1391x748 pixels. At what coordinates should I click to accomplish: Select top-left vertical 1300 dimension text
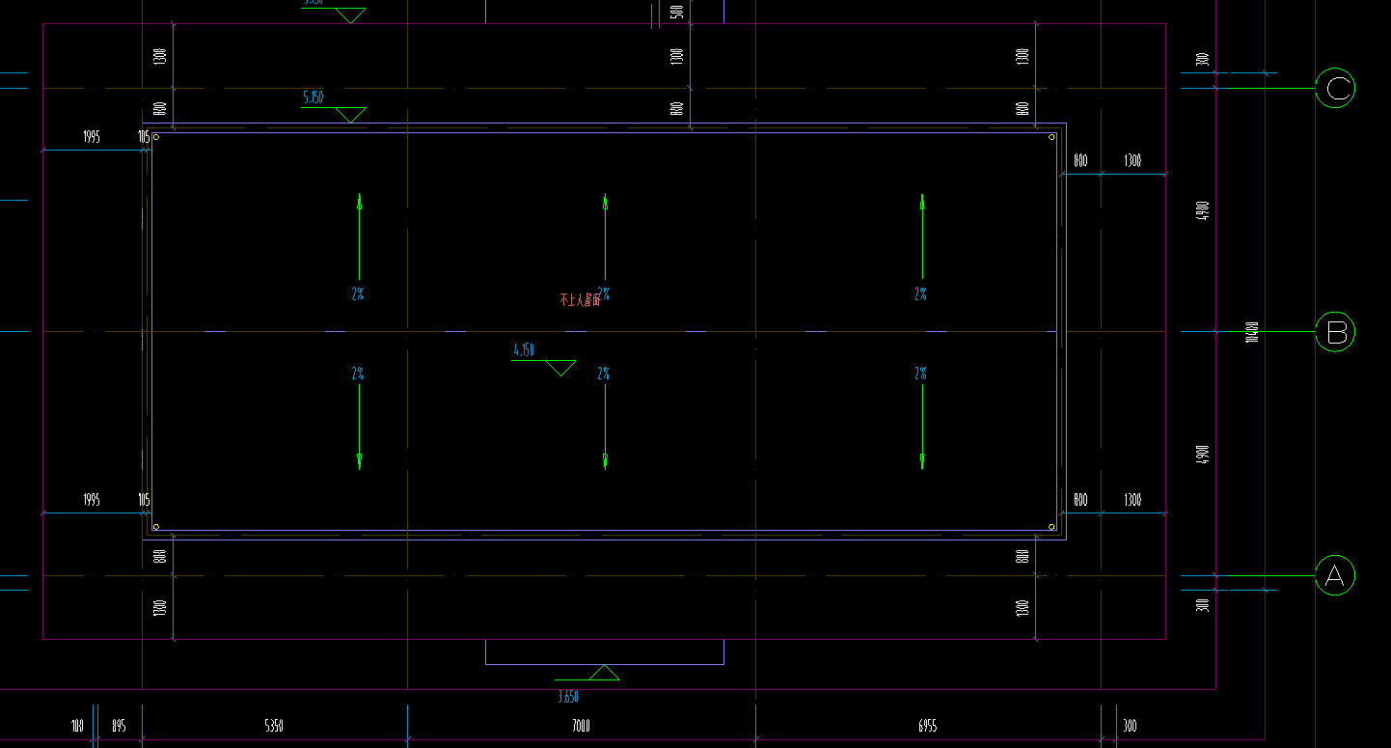tap(159, 57)
